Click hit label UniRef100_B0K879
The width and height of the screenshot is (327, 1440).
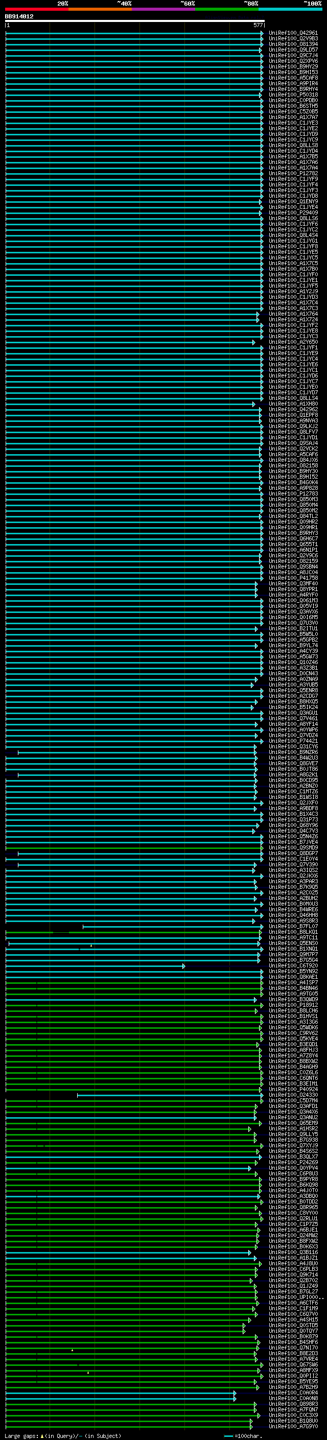point(293,1336)
